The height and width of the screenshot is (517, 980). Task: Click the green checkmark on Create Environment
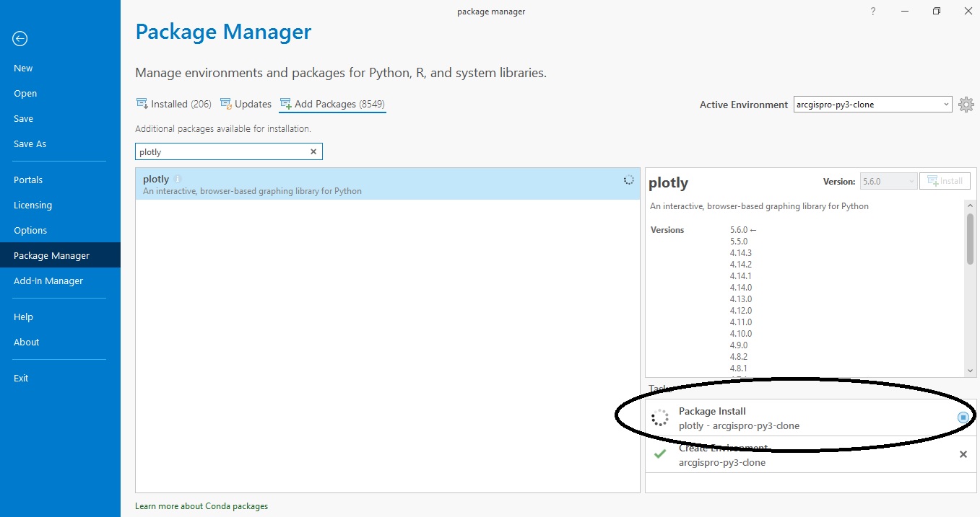[x=659, y=454]
